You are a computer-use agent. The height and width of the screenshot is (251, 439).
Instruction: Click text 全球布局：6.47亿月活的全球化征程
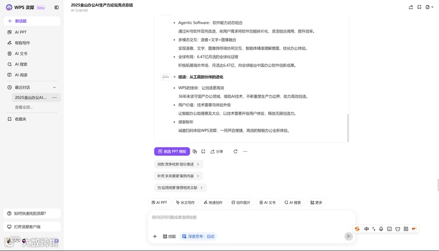click(208, 57)
